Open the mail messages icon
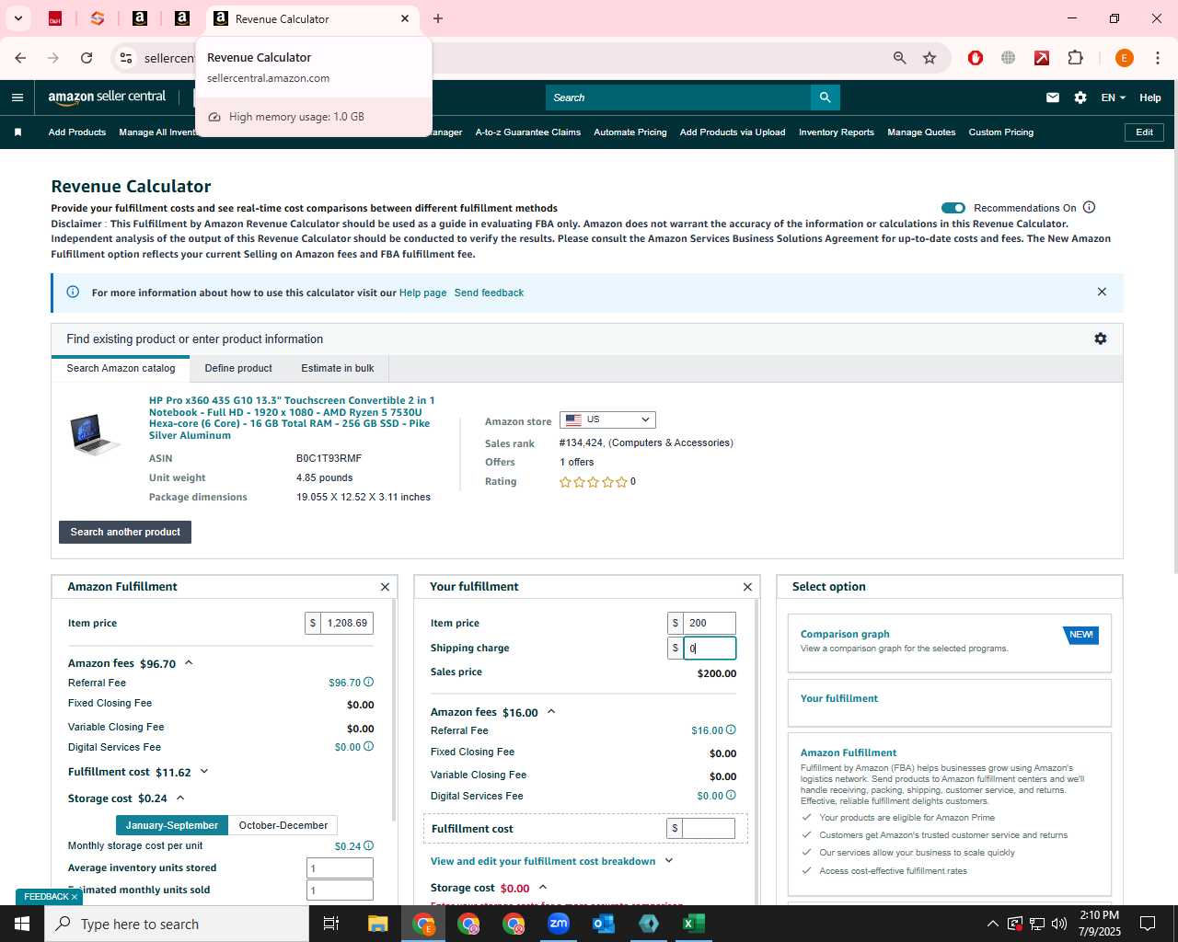This screenshot has width=1178, height=942. (x=1053, y=98)
